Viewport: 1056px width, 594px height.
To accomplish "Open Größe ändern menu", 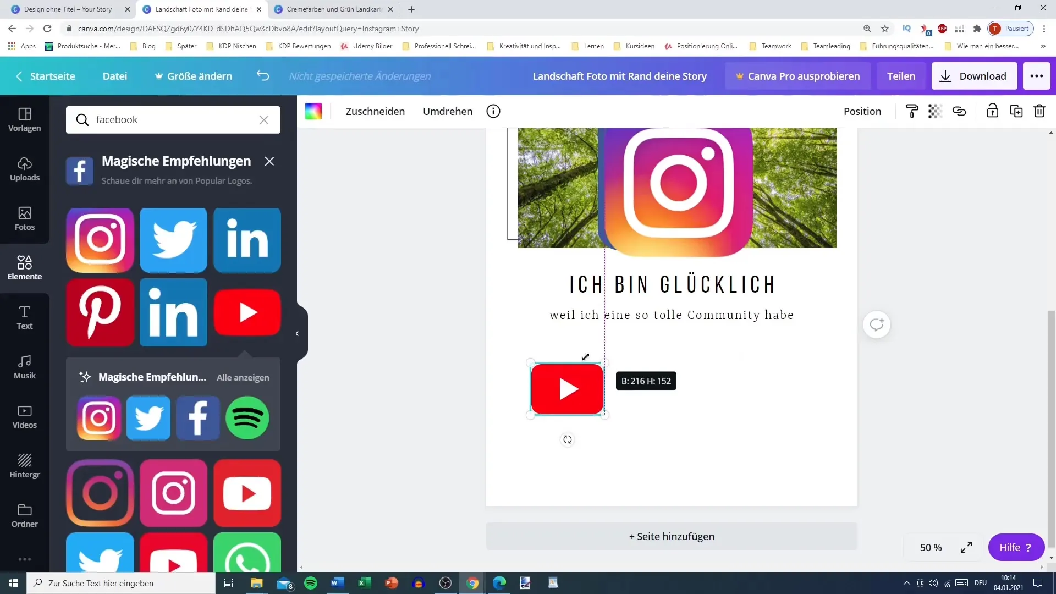I will tap(194, 76).
